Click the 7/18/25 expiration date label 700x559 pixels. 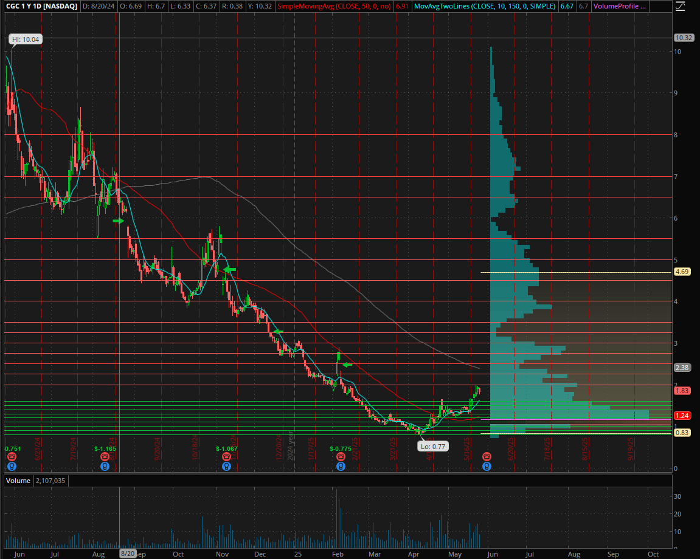click(546, 448)
